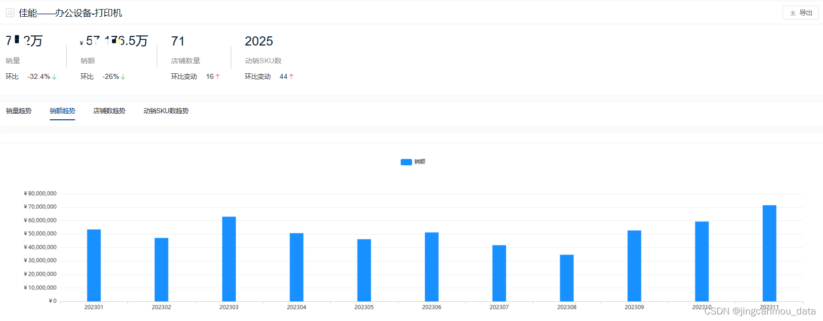Viewport: 823px width, 321px height.
Task: Select the tallest bar for 202311
Action: coord(769,253)
